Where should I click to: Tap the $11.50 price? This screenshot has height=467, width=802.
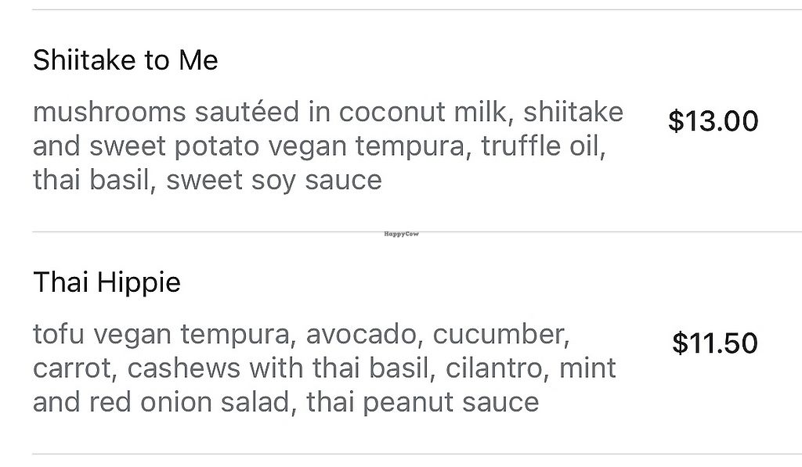click(714, 343)
